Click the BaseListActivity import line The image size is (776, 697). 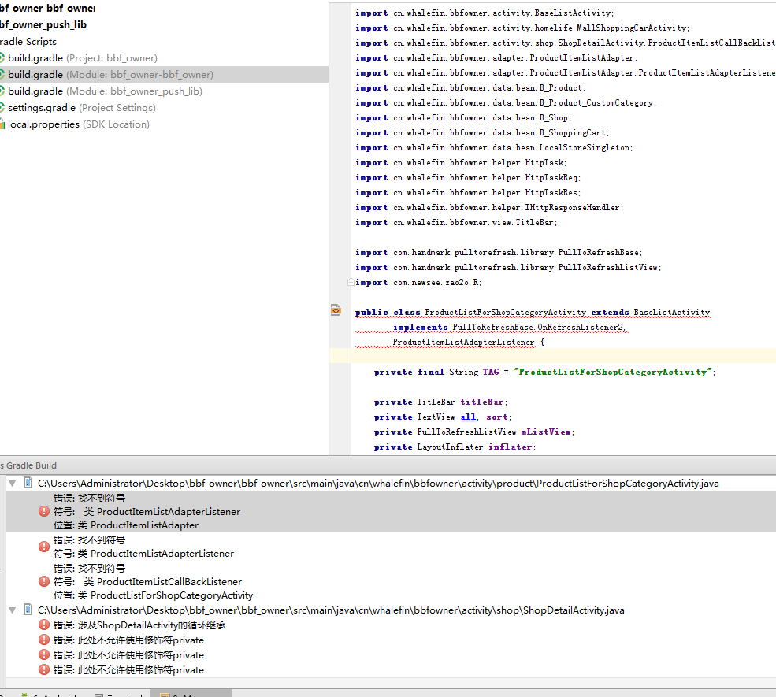pos(485,13)
